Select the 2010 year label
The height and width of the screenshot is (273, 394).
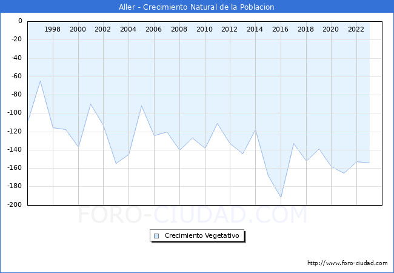tap(204, 29)
